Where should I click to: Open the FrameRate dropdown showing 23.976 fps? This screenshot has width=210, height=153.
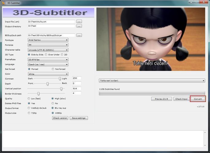[x=48, y=60]
